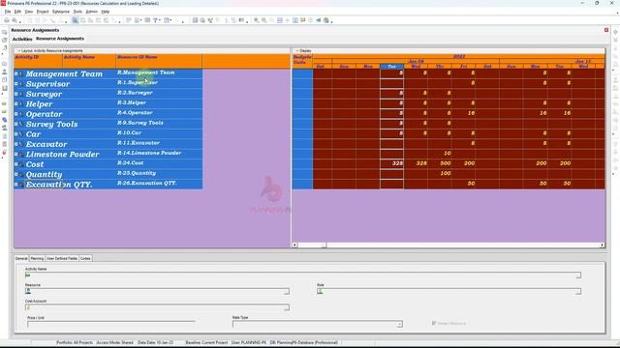Close the Resource Assignments view red X
The height and width of the screenshot is (348, 620).
tap(606, 30)
